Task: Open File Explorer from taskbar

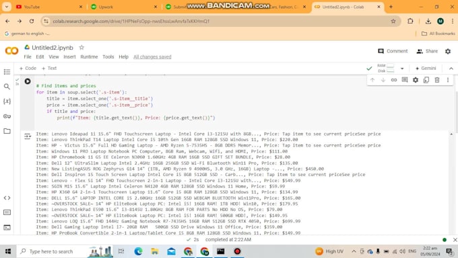Action: pos(155,251)
